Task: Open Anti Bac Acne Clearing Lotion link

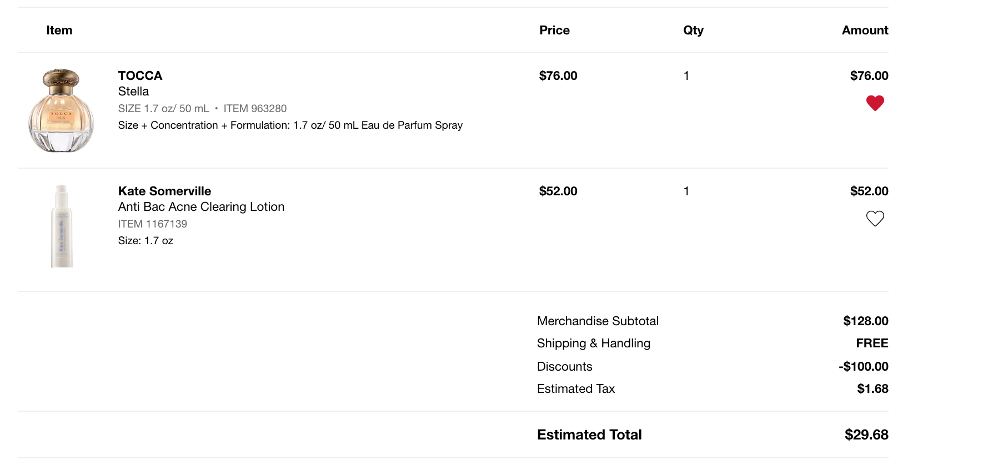Action: pyautogui.click(x=201, y=206)
